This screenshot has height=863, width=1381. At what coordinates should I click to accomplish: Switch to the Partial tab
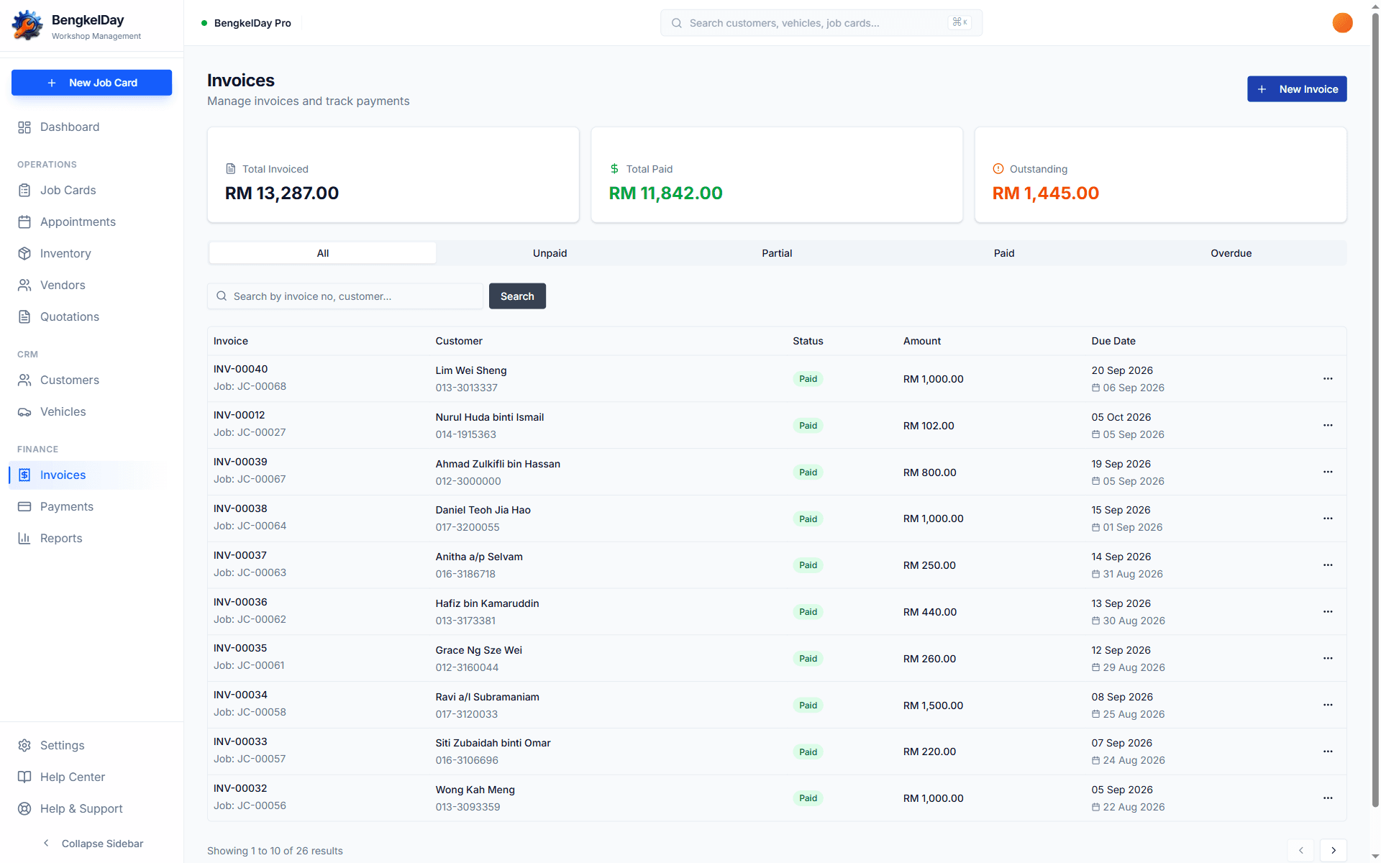777,253
